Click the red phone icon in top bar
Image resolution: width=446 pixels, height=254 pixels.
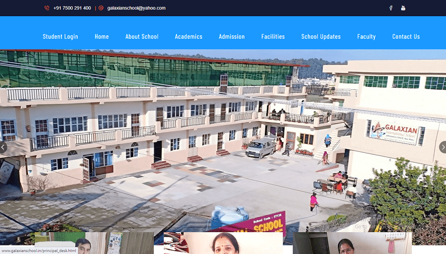(47, 8)
